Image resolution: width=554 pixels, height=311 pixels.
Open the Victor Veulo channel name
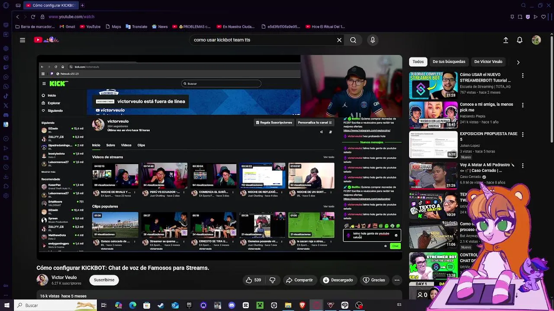point(64,277)
